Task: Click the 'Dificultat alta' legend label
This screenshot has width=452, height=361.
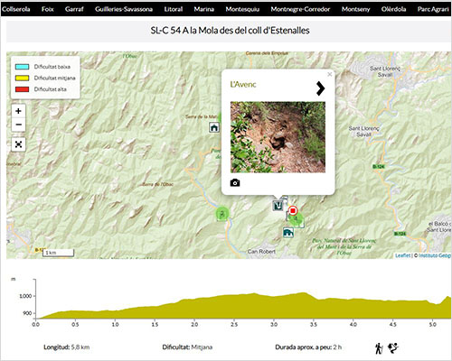Action: tap(51, 89)
